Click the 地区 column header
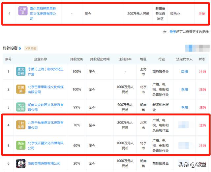211x172 pixels. point(143,59)
